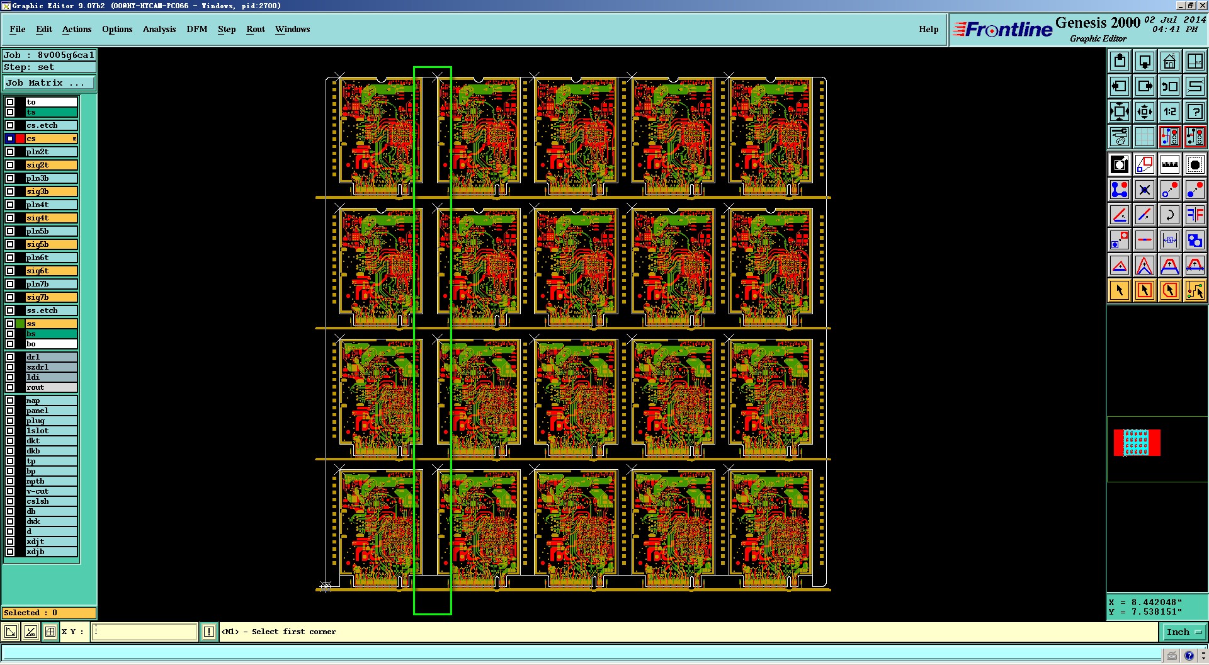
Task: Click the first coordinate mode icon beside XY
Action: pos(11,632)
